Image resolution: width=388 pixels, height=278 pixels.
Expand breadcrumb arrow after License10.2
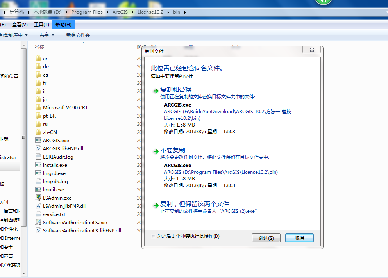tap(169, 12)
